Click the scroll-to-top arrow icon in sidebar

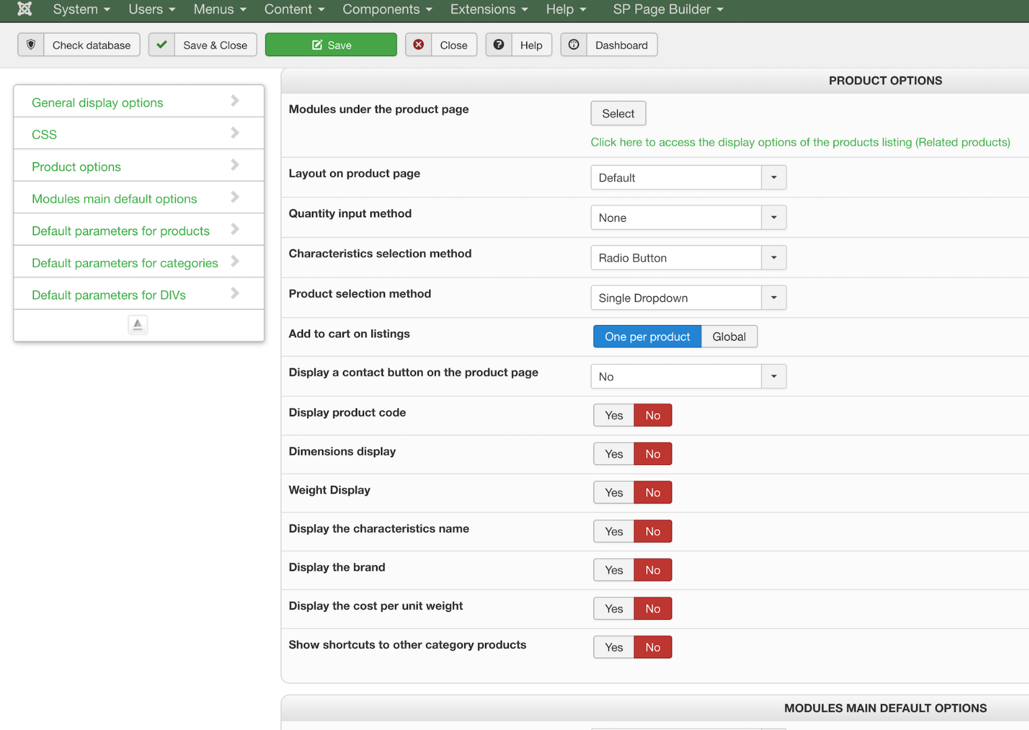tap(138, 324)
